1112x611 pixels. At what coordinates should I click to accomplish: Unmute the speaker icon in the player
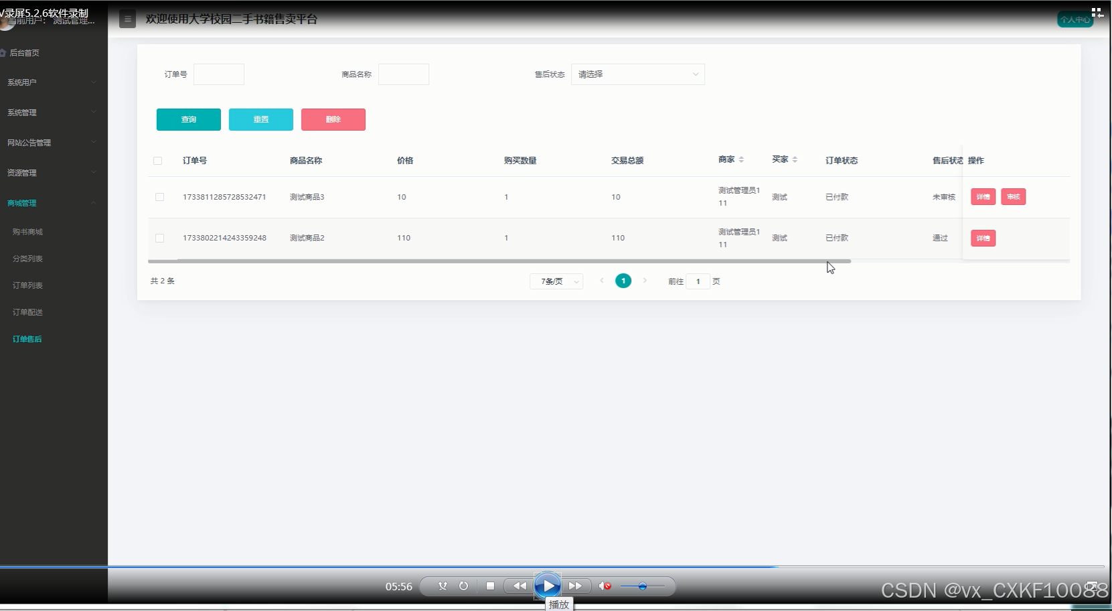pyautogui.click(x=605, y=586)
